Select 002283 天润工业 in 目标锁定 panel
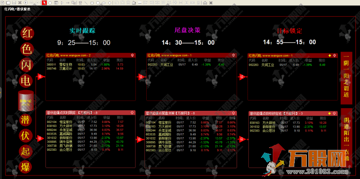 coord(287,65)
